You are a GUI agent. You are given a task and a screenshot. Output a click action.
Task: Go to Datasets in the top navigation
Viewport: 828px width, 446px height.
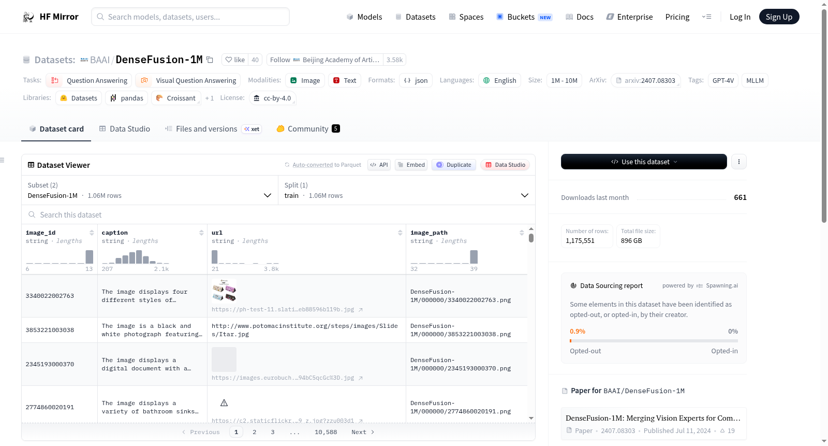tap(415, 17)
